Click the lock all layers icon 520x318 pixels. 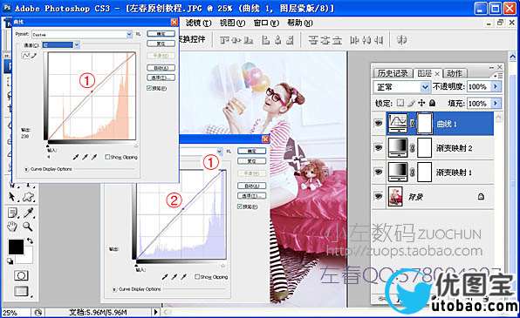pos(432,103)
